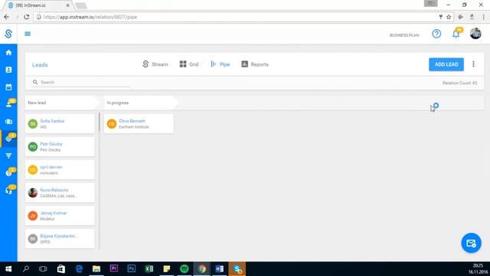This screenshot has width=490, height=276.
Task: Open Excel from the taskbar
Action: [x=149, y=269]
